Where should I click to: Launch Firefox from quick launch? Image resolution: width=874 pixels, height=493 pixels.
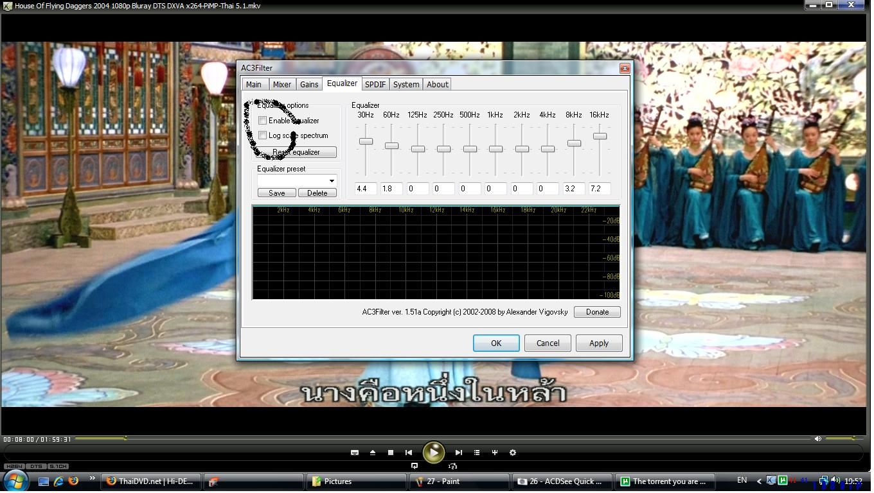73,481
